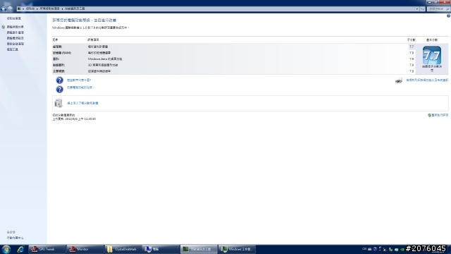
Task: Switch to the Windows 工作管理員 taskbar window
Action: point(237,249)
